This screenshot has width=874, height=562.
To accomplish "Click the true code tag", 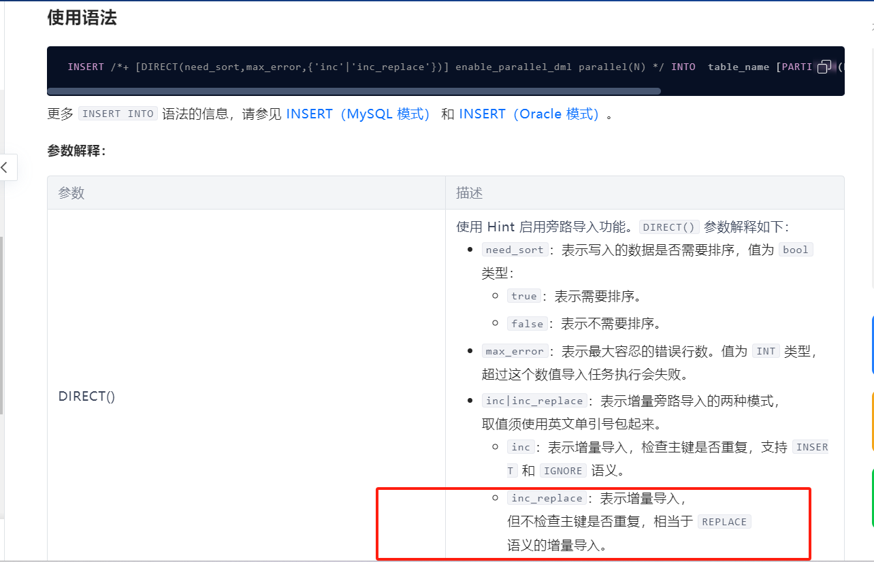I will pyautogui.click(x=524, y=296).
